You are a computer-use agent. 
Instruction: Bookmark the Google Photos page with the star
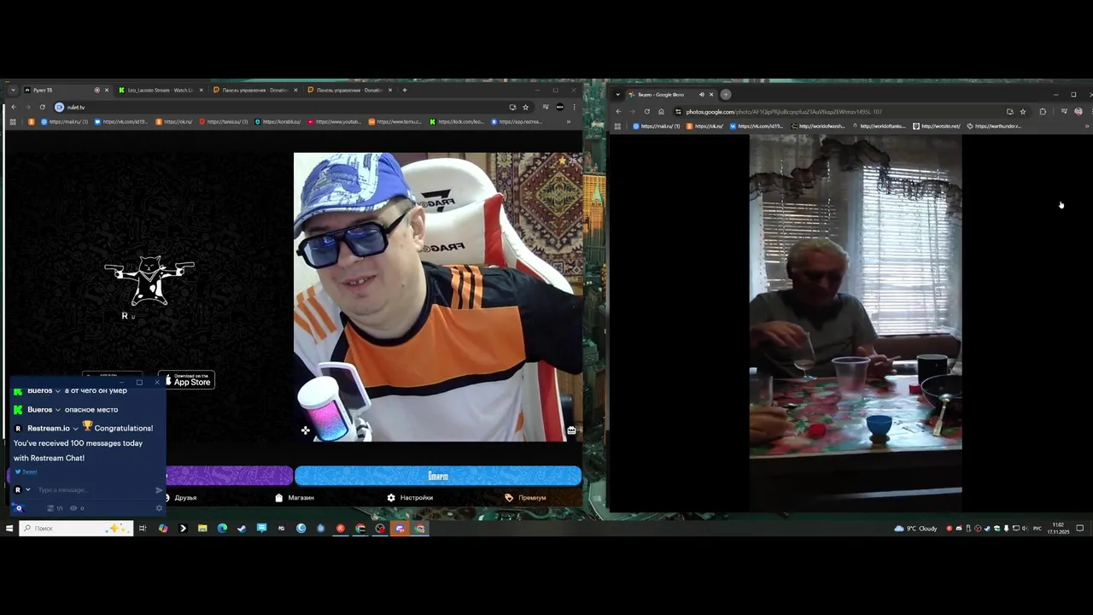coord(1023,111)
